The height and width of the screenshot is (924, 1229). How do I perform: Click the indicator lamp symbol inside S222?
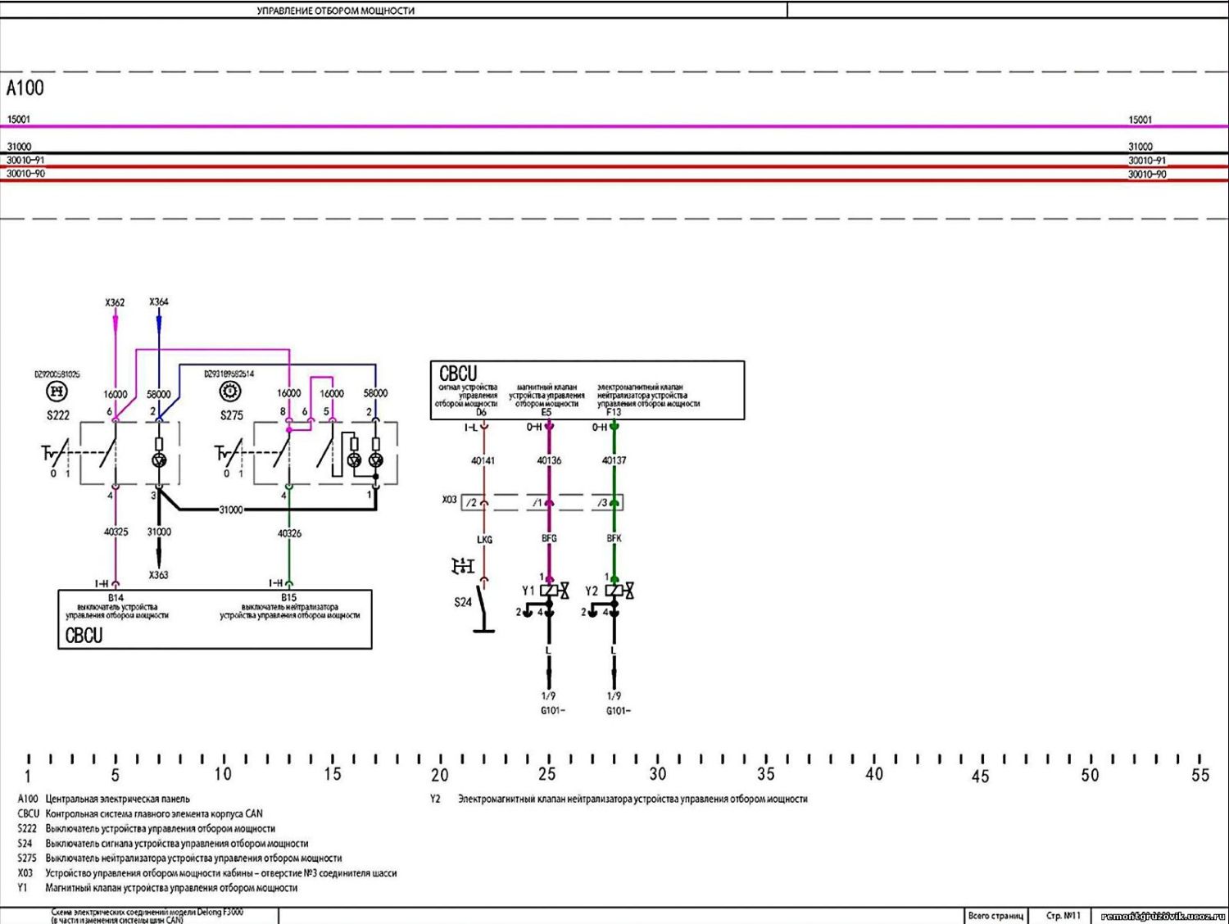tap(159, 460)
